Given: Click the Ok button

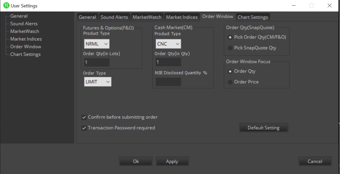Looking at the screenshot, I should 136,161.
